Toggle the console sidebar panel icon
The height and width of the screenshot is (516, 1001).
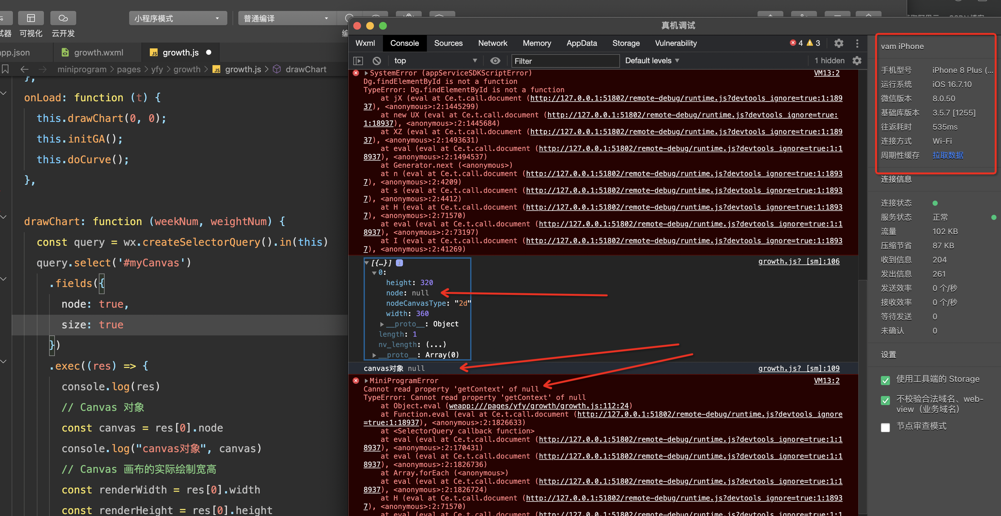pos(358,61)
